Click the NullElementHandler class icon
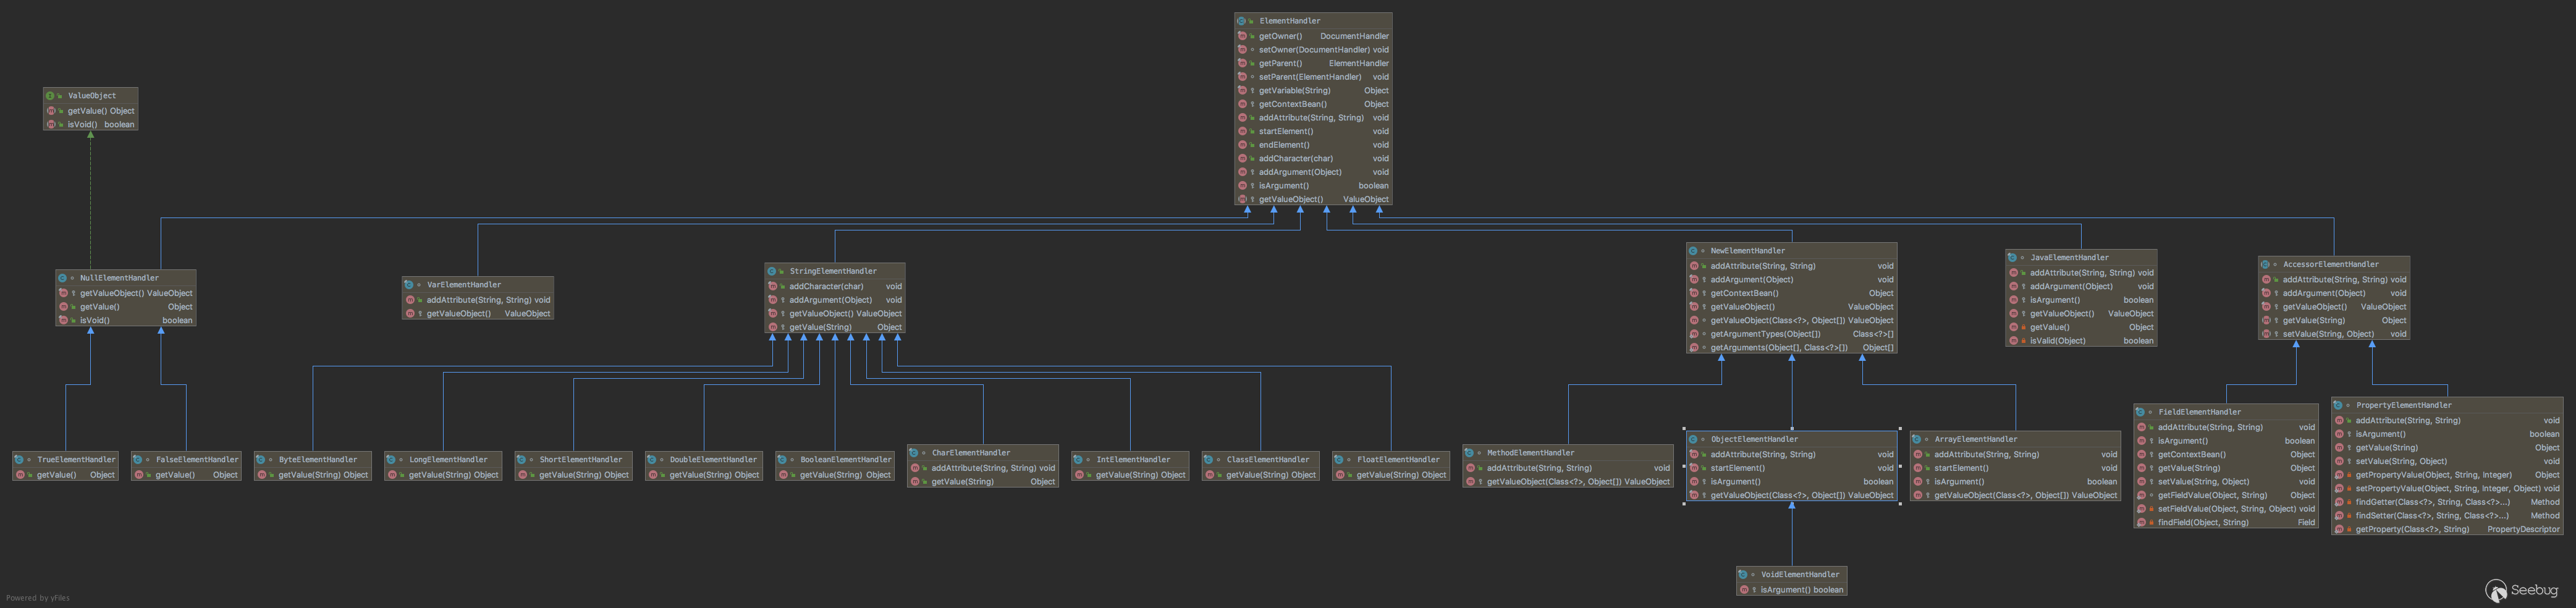This screenshot has height=608, width=2576. pos(62,278)
